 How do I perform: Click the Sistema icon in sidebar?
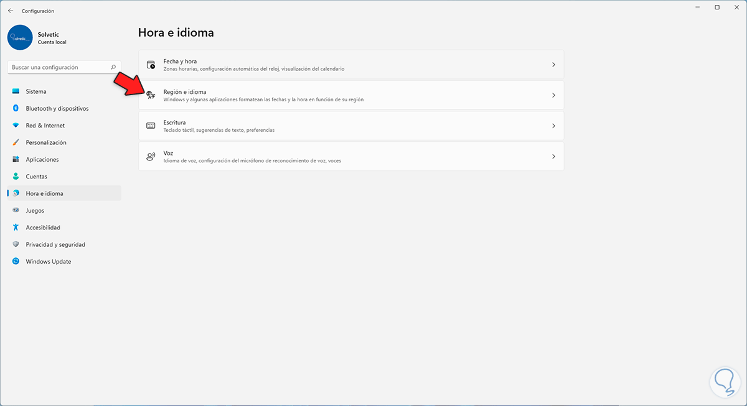(x=16, y=91)
